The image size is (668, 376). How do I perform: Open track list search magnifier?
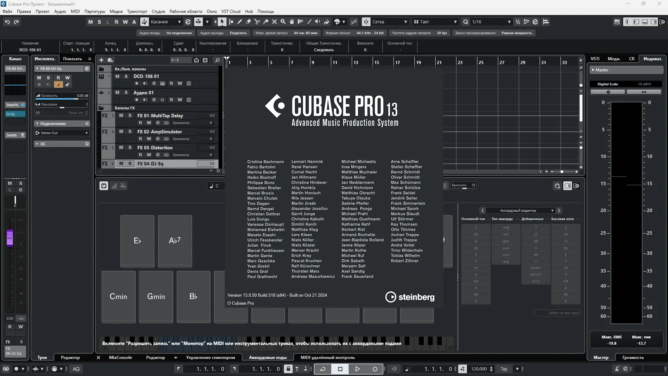[x=217, y=60]
